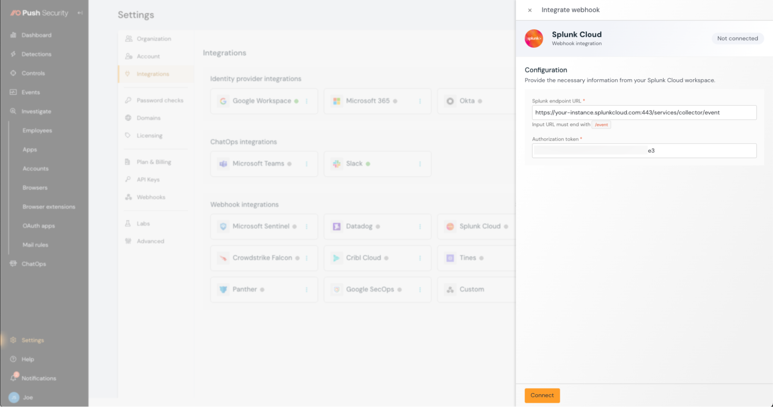Open Cribl Cloud options menu
This screenshot has height=407, width=773.
point(420,258)
